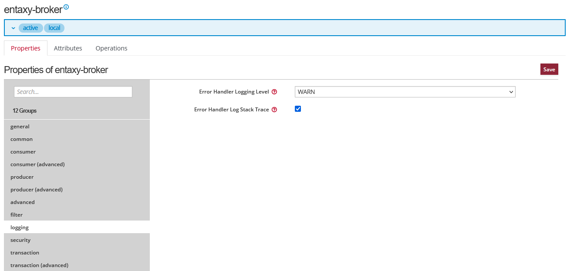Select the Properties tab
This screenshot has height=271, width=567.
click(26, 48)
